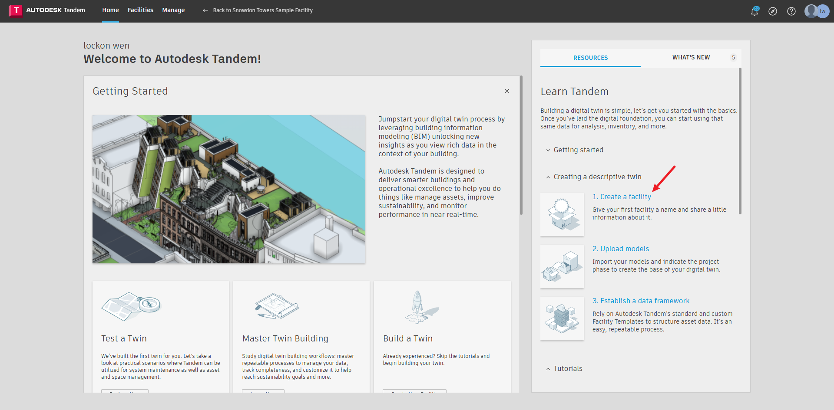Viewport: 834px width, 410px height.
Task: Click the back arrow to Snowdon Towers
Action: [205, 10]
